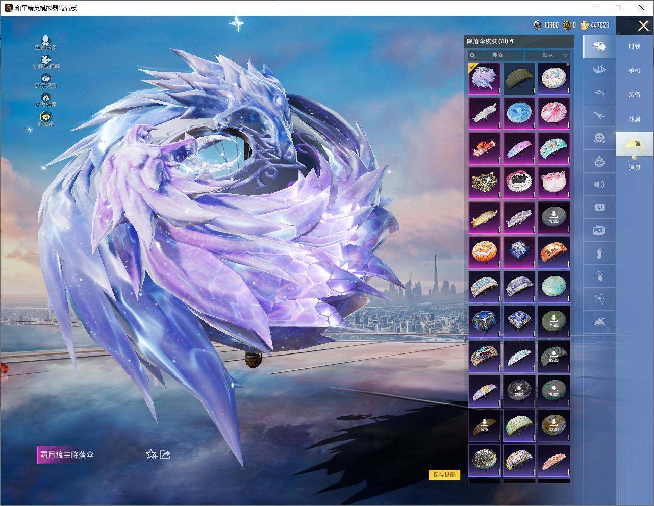Viewport: 654px width, 506px height.
Task: Switch to the 时装 tab
Action: tap(635, 46)
